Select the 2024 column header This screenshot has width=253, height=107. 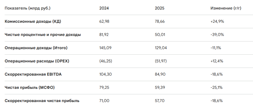pos(104,8)
